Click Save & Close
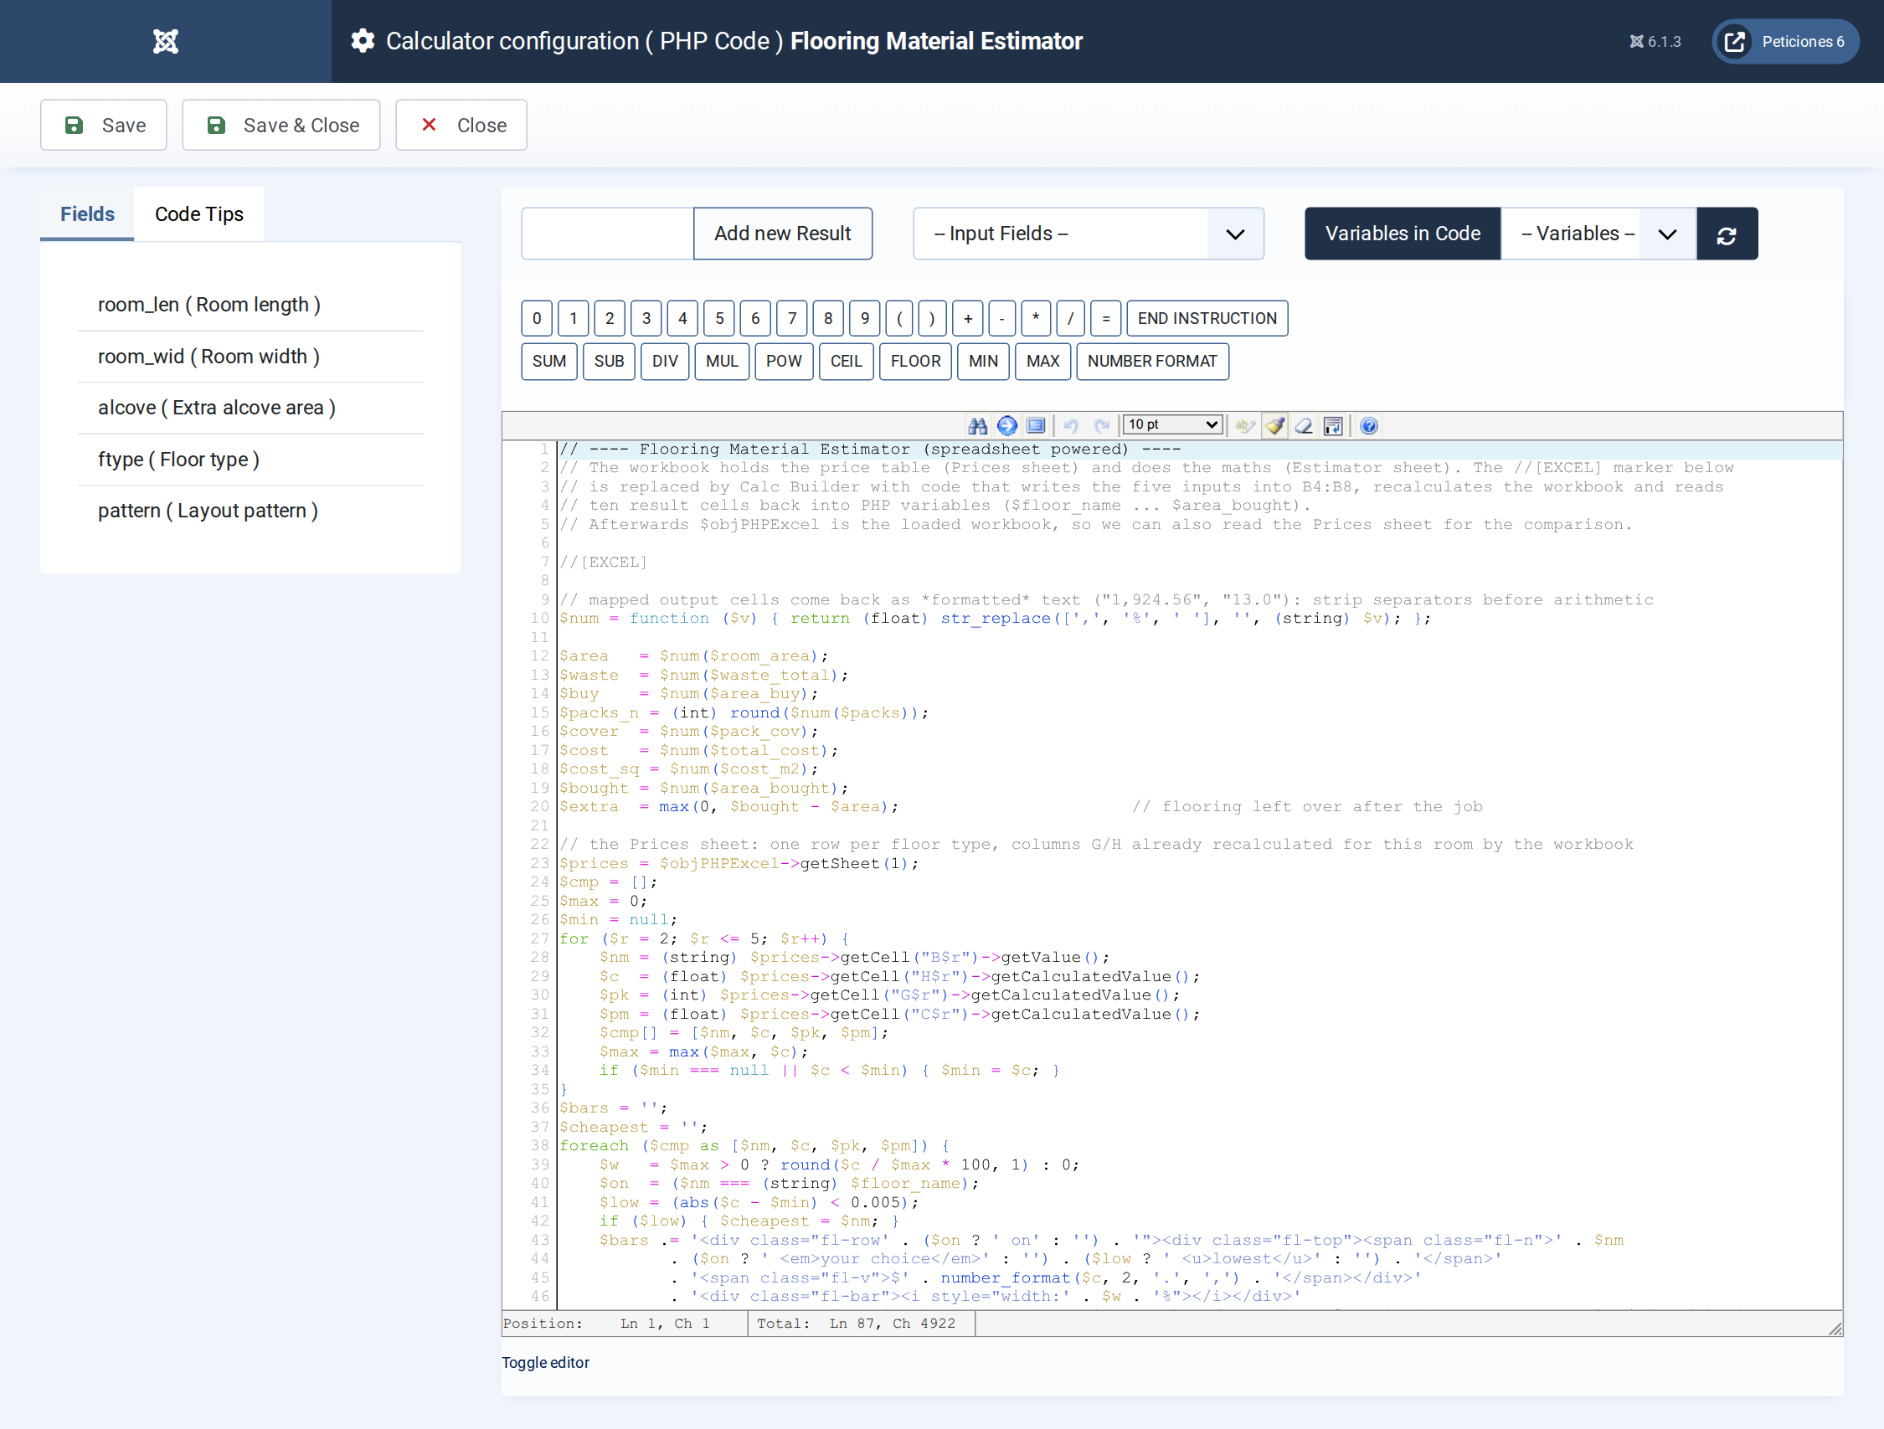 coord(281,126)
